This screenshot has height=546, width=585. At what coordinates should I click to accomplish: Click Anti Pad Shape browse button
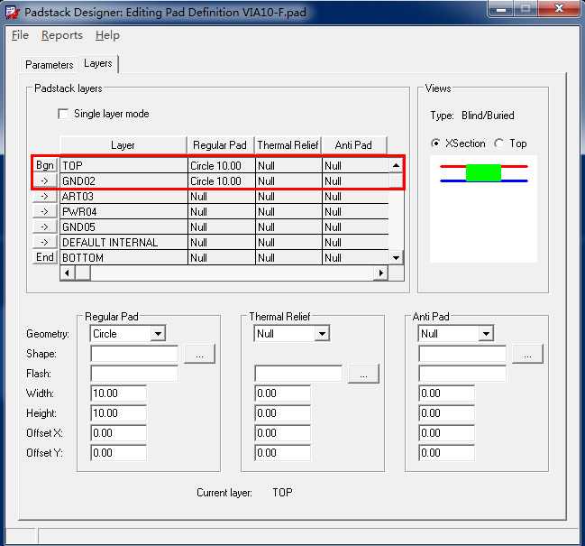pyautogui.click(x=527, y=354)
